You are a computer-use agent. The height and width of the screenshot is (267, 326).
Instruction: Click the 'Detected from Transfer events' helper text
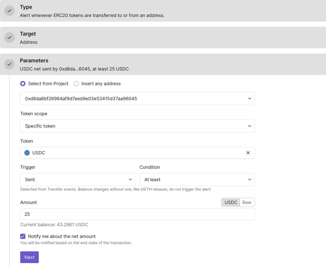(x=116, y=189)
